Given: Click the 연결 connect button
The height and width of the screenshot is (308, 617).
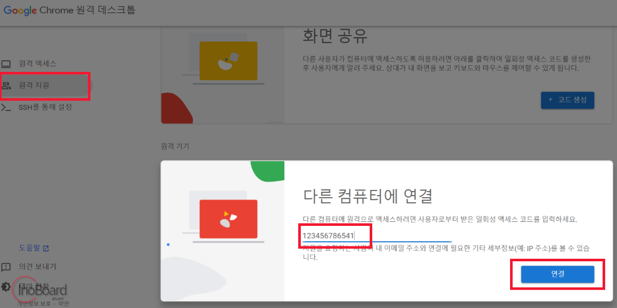Looking at the screenshot, I should pos(558,274).
